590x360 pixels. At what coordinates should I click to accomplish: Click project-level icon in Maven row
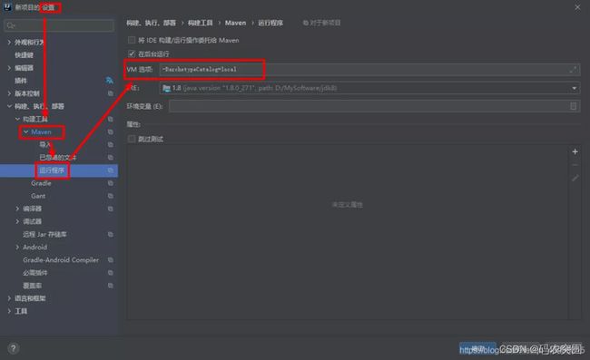pyautogui.click(x=110, y=131)
